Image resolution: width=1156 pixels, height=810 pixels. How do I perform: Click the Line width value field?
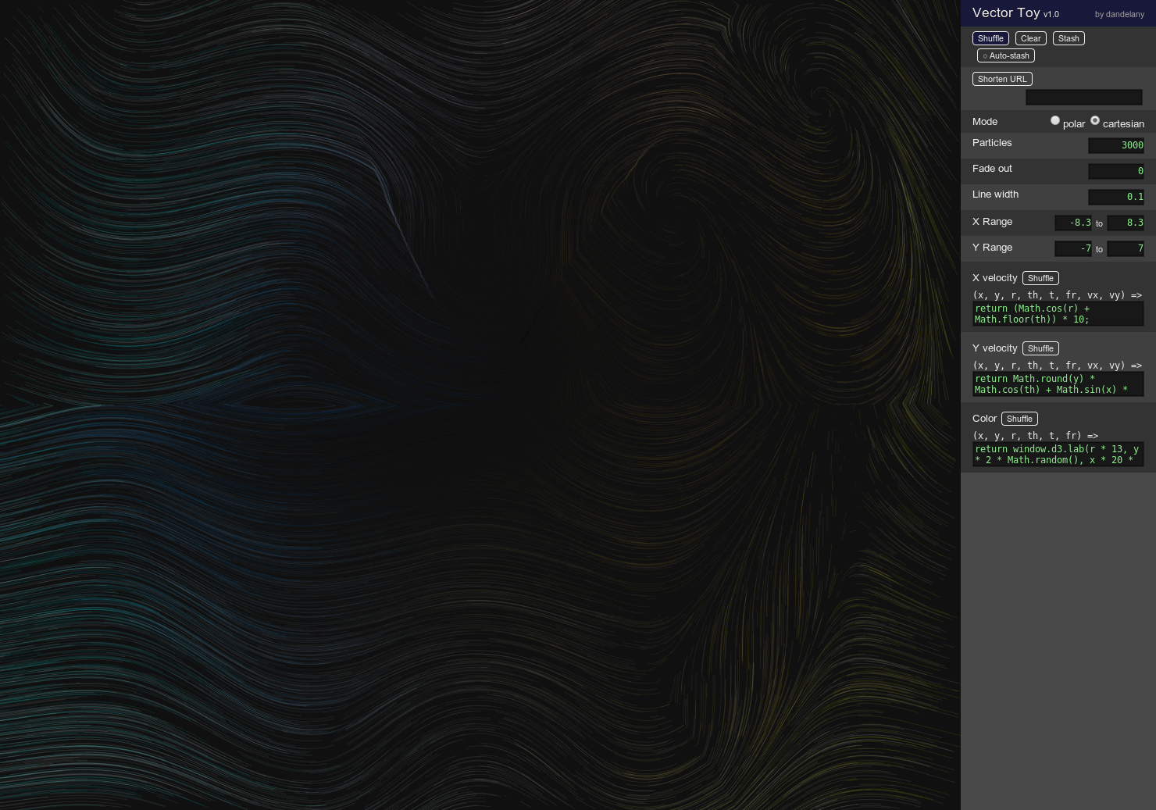[x=1116, y=197]
